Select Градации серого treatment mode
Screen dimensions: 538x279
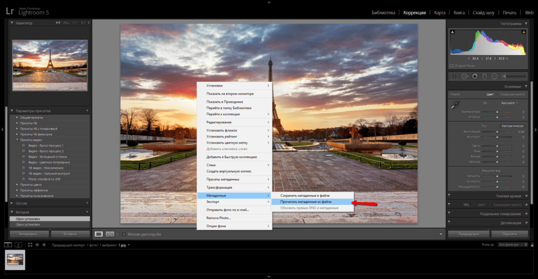click(512, 94)
